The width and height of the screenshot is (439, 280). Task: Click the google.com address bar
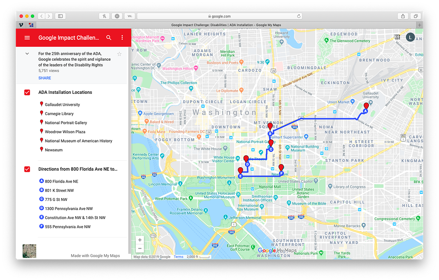[x=220, y=16]
